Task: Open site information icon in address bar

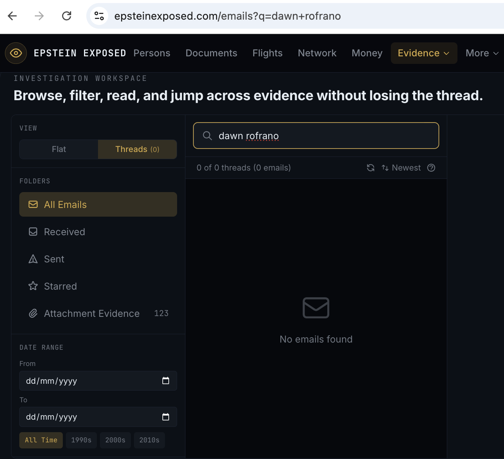Action: tap(99, 16)
